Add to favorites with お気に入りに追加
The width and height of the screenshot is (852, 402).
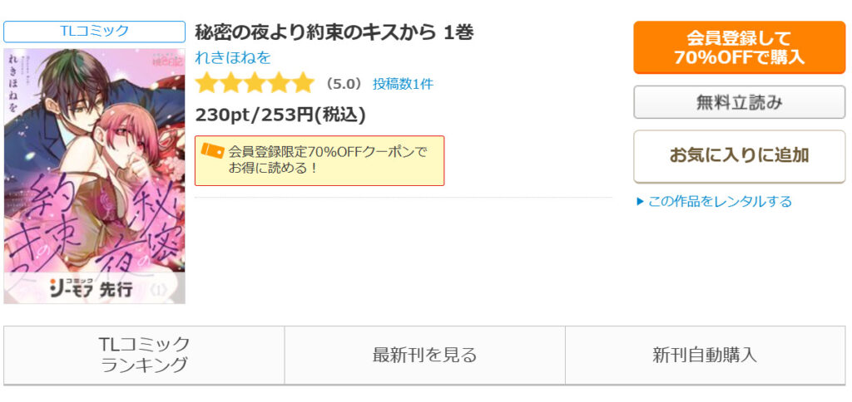tap(739, 156)
